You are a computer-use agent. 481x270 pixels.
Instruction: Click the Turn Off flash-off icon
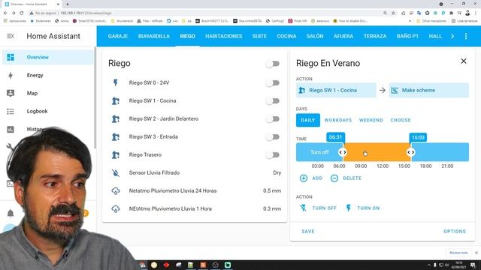pos(303,208)
